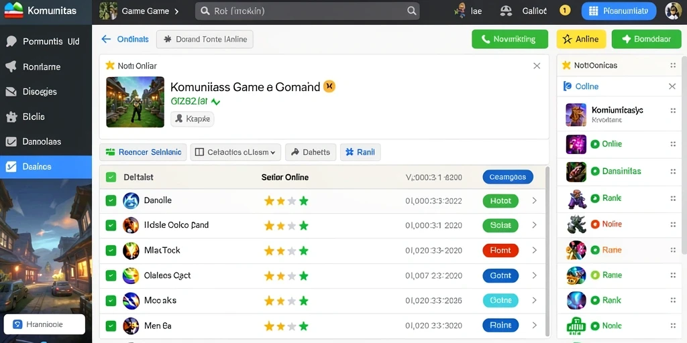Uncheck the MlatTock row checkbox
Image resolution: width=687 pixels, height=343 pixels.
click(111, 251)
